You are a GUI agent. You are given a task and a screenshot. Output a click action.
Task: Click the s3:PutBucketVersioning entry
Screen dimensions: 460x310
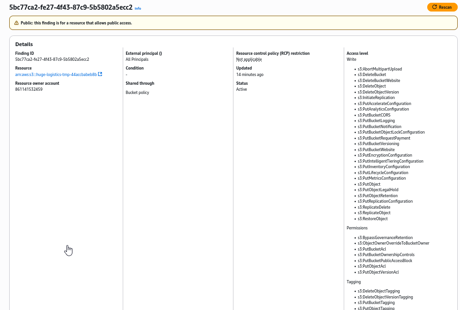pyautogui.click(x=378, y=144)
